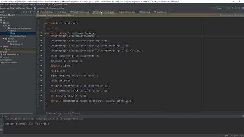Open the UnidadPersistencia.java tab
244x137 pixels.
click(x=80, y=12)
